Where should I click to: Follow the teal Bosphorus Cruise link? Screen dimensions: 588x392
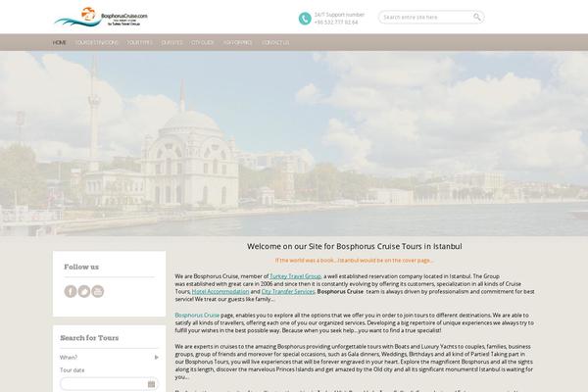pos(197,316)
